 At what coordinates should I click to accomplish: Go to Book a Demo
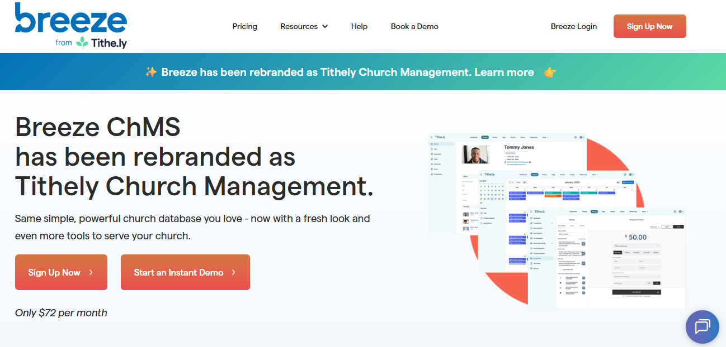point(414,26)
